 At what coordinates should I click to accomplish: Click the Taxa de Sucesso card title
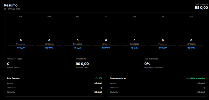click(151, 59)
